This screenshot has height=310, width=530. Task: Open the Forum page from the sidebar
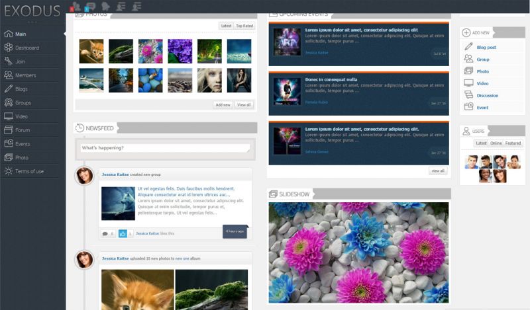point(23,130)
